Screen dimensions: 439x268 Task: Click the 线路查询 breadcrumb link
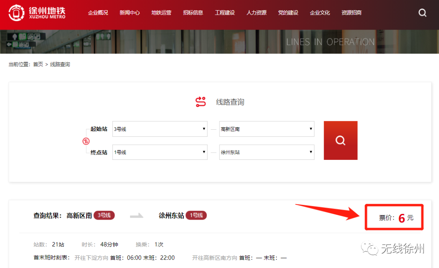(60, 64)
